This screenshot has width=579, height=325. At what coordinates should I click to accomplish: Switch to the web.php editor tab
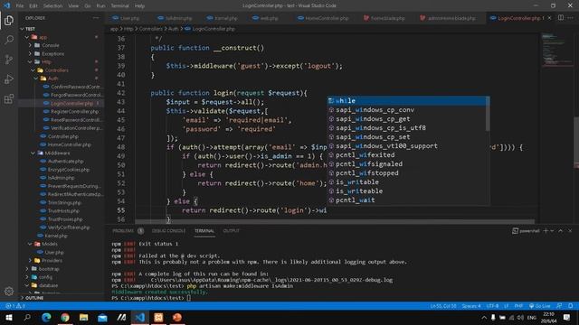(x=266, y=18)
